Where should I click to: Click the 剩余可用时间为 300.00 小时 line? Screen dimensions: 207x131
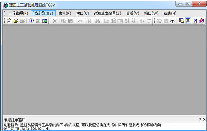[27, 129]
